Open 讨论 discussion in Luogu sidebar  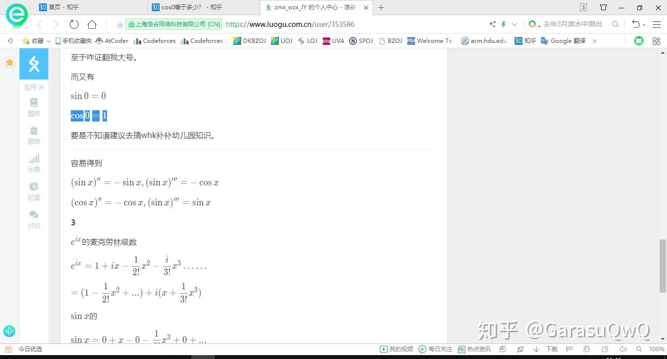pyautogui.click(x=34, y=219)
